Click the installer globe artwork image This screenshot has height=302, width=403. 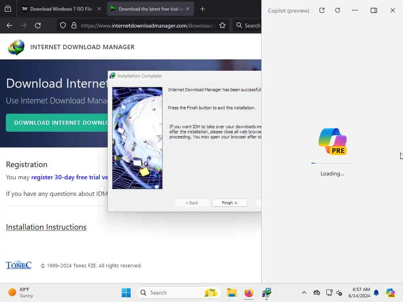tap(137, 138)
